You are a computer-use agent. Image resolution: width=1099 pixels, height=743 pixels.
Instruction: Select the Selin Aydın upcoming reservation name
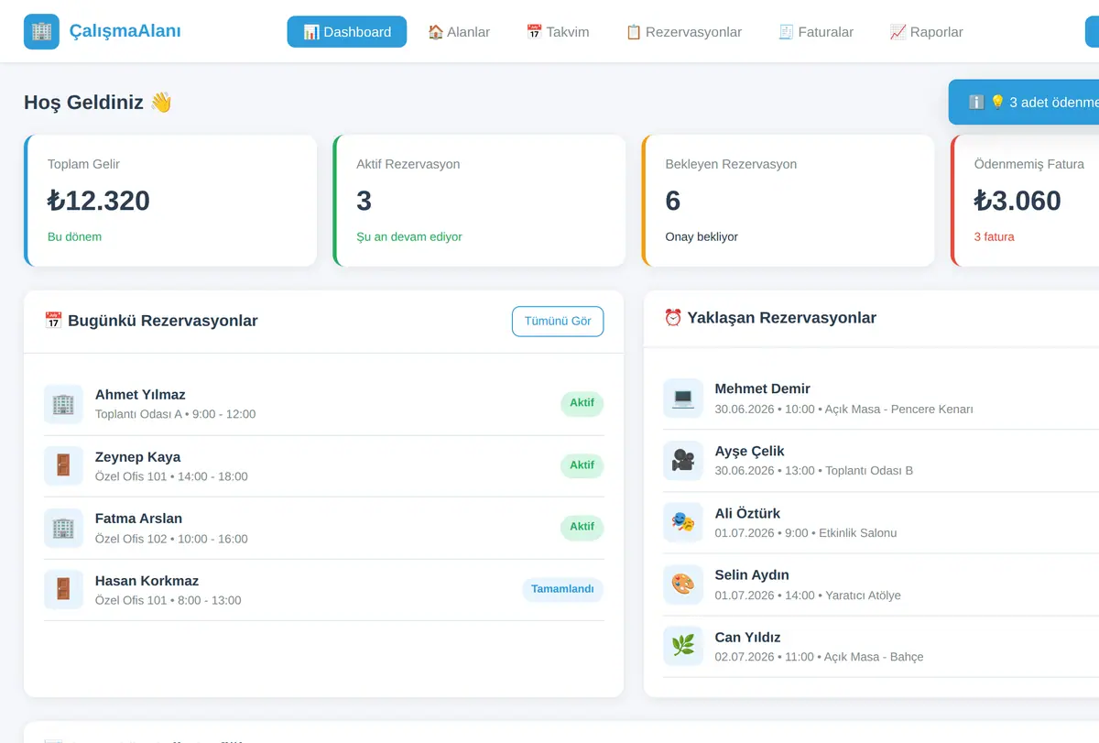[x=752, y=575]
